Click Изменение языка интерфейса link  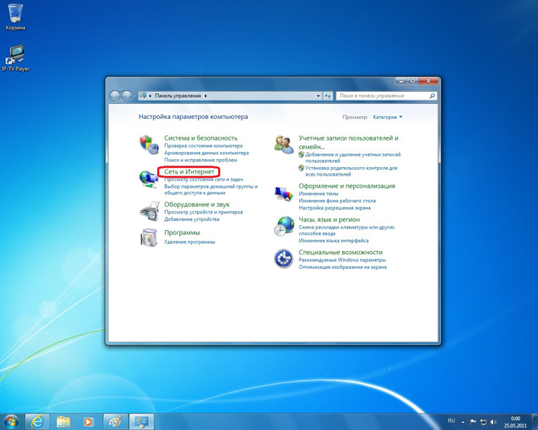coord(334,240)
